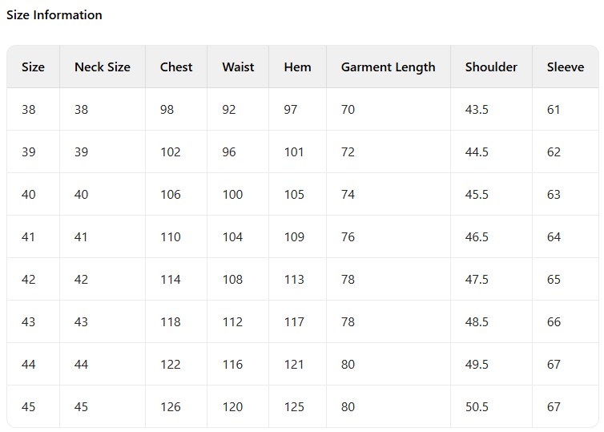The image size is (604, 432).
Task: Select the Sleeve column header
Action: point(566,67)
